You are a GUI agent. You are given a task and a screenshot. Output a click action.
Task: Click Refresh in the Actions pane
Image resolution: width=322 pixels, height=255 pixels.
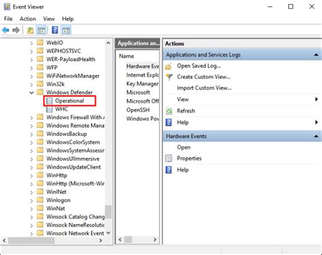click(186, 111)
